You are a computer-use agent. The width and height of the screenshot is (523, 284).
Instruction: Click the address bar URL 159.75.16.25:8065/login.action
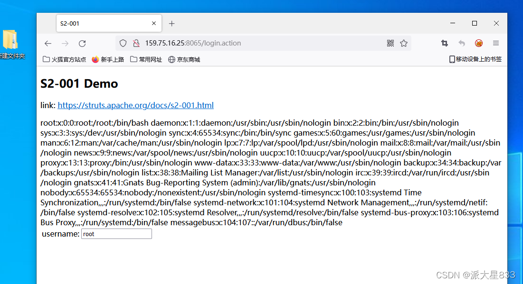click(x=193, y=43)
